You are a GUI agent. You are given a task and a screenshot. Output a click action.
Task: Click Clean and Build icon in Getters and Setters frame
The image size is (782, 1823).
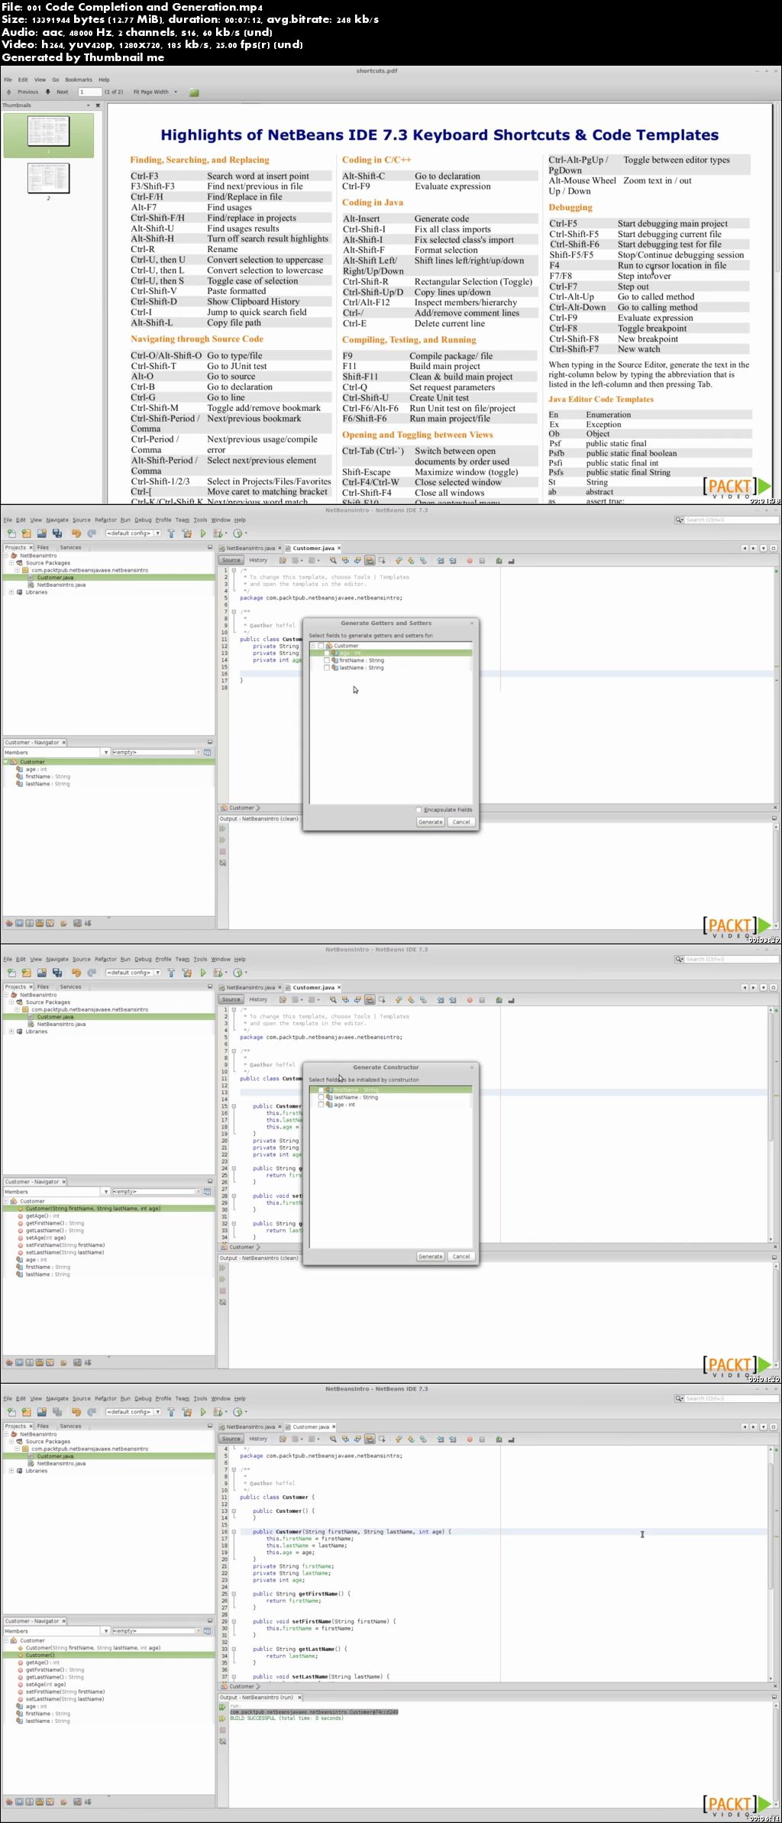point(187,533)
